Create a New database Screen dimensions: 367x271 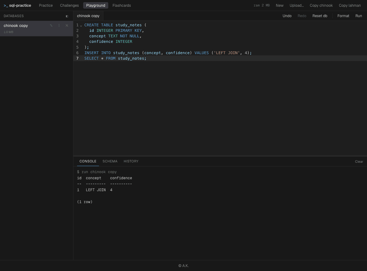(280, 6)
